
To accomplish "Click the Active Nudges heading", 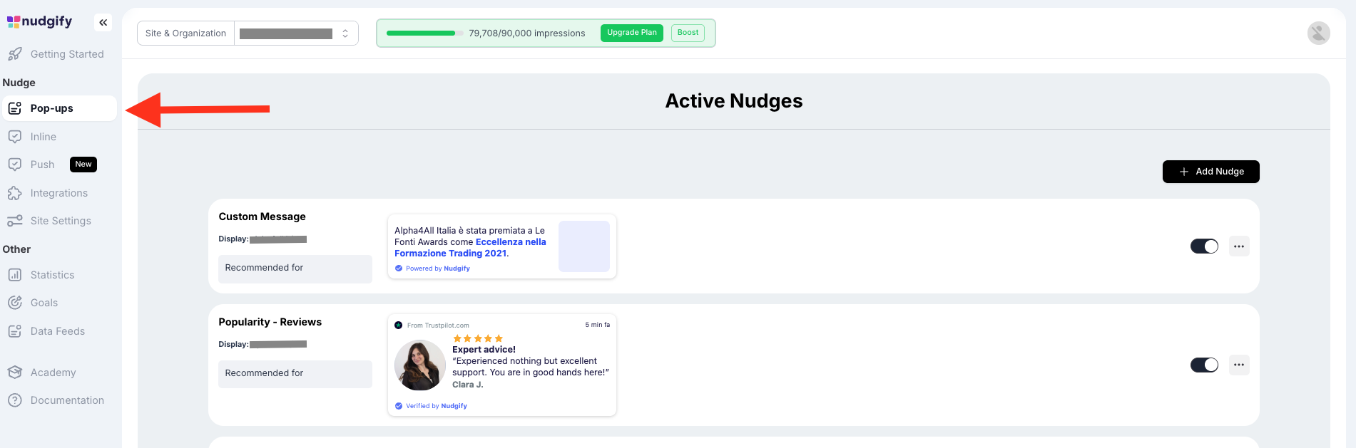I will pos(734,101).
